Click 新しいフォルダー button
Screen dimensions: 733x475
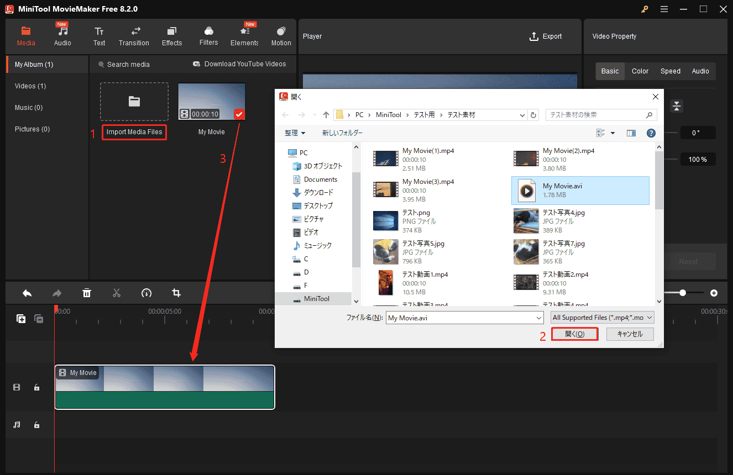[x=343, y=133]
